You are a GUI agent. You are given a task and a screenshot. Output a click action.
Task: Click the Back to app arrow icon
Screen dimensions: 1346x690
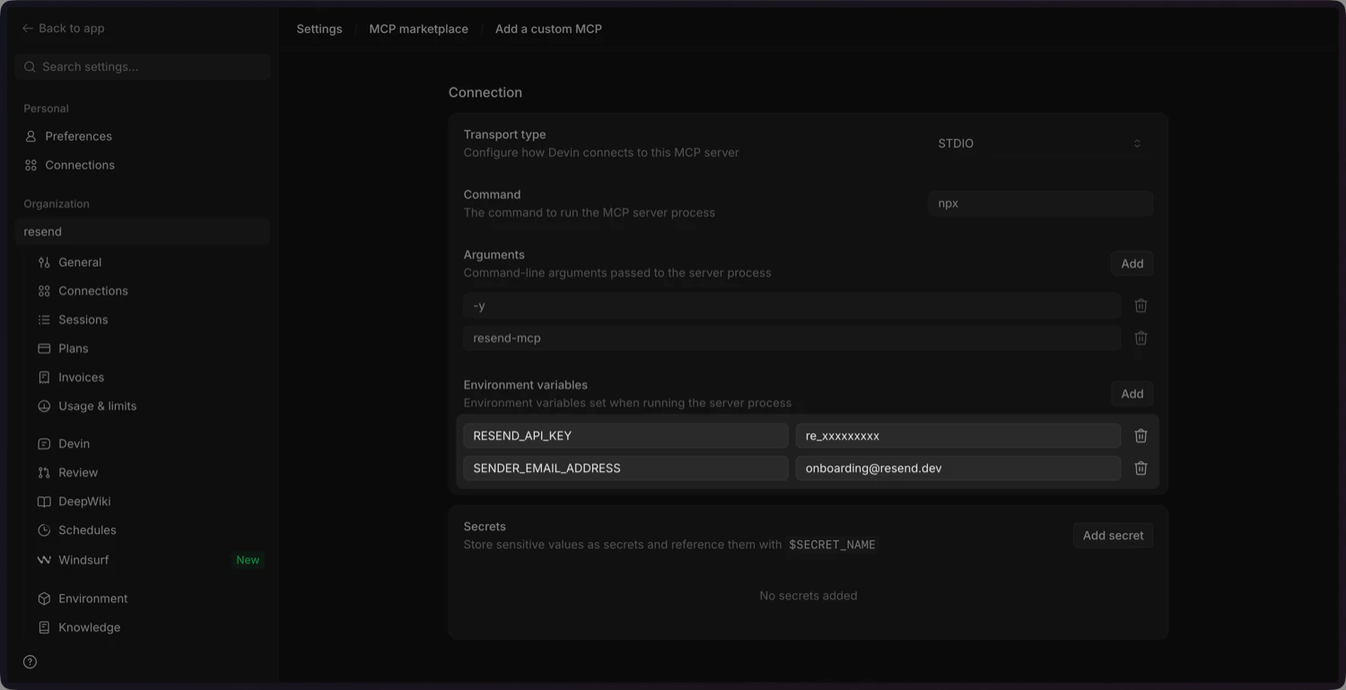click(27, 29)
